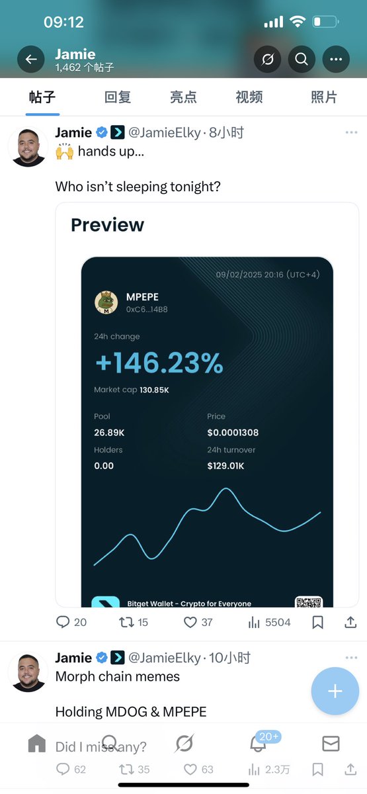The height and width of the screenshot is (794, 367).
Task: Open the MPEPE preview image card
Action: (x=207, y=405)
